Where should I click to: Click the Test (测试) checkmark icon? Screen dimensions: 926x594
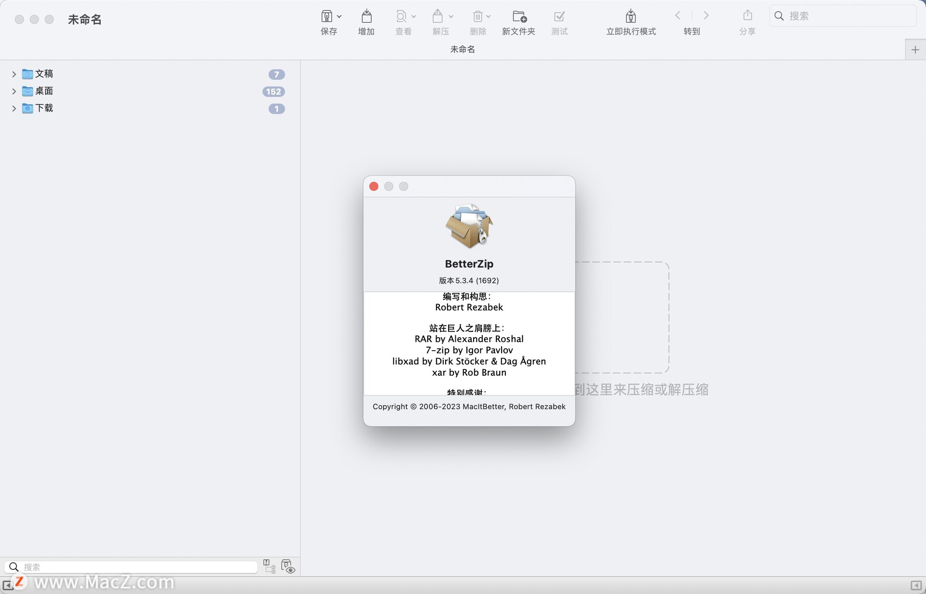coord(559,16)
